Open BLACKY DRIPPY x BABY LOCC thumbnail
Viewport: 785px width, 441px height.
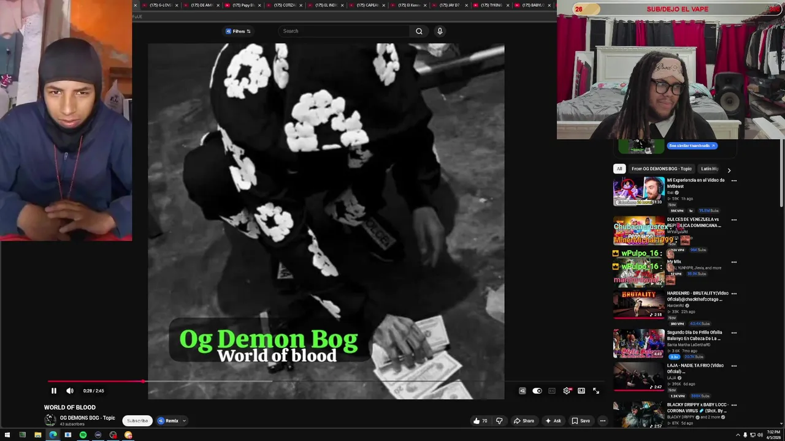(x=638, y=415)
